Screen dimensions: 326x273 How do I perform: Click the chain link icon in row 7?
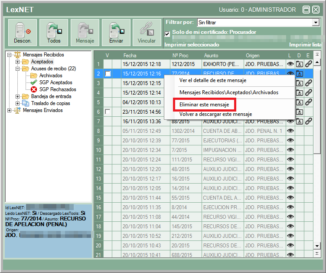coord(308,121)
